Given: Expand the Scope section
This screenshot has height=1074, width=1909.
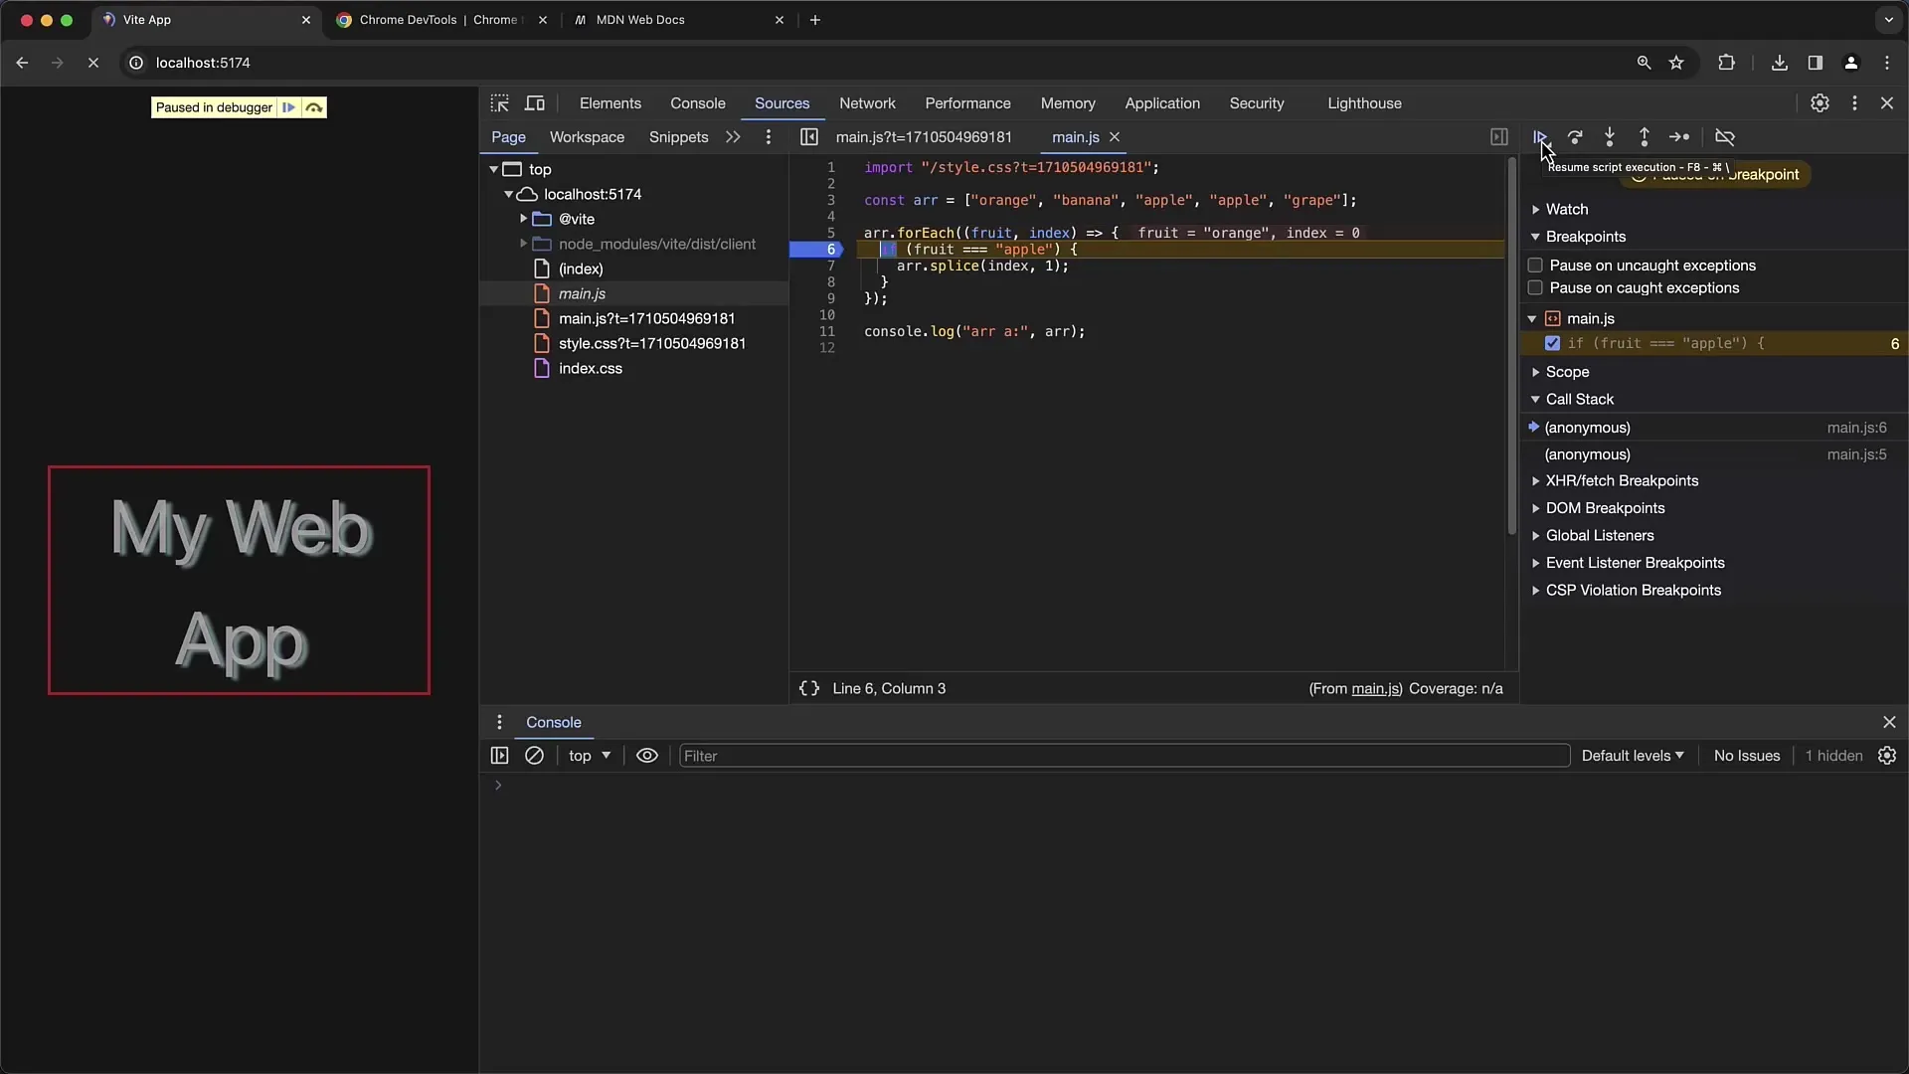Looking at the screenshot, I should coord(1567,372).
